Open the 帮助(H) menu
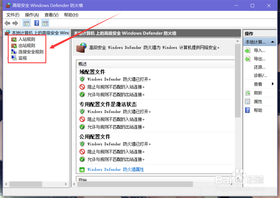Viewport: 280px width, 198px height. pyautogui.click(x=71, y=15)
